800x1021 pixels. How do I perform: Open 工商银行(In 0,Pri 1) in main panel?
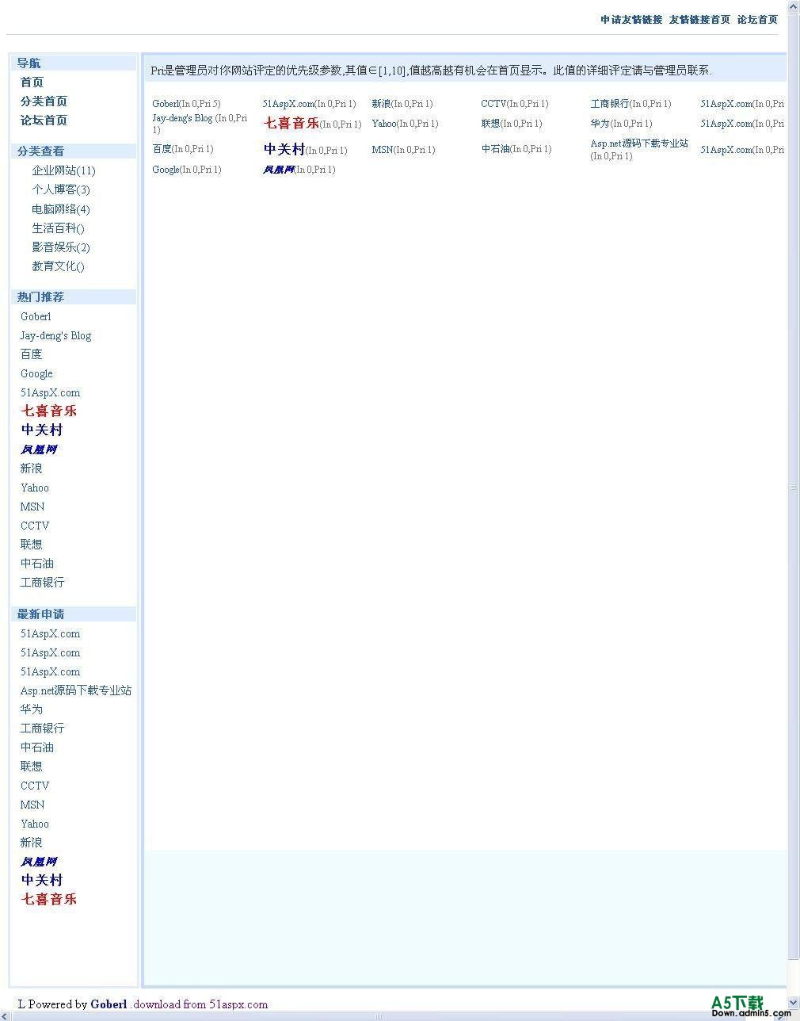coord(630,104)
